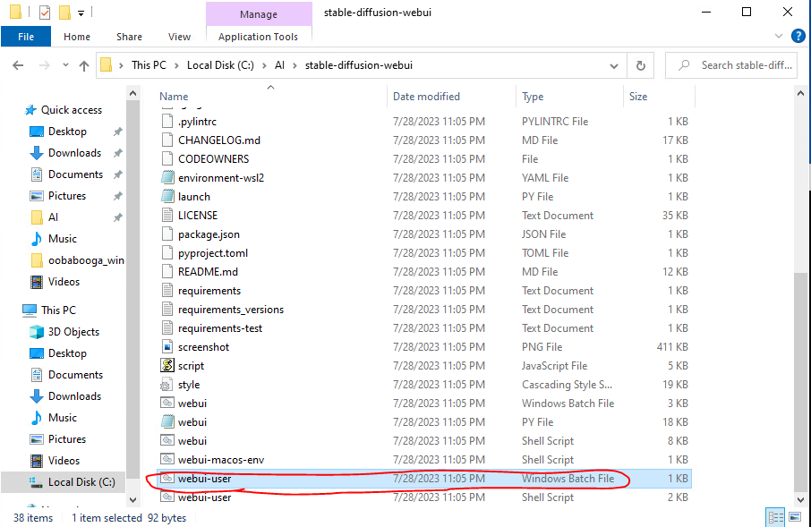Expand the ribbon with the chevron
This screenshot has width=811, height=527.
779,36
